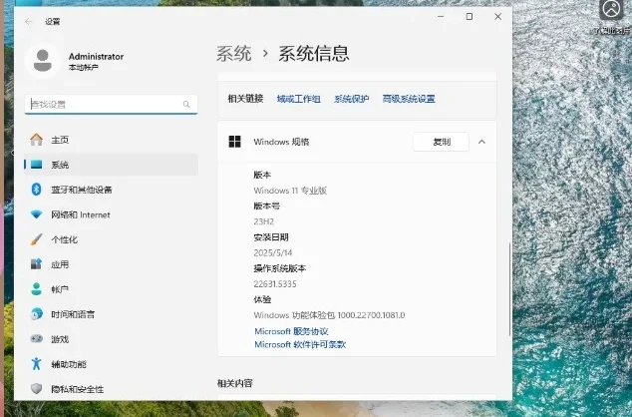This screenshot has height=417, width=632.
Task: Click the 查找设置 search field
Action: [x=111, y=105]
